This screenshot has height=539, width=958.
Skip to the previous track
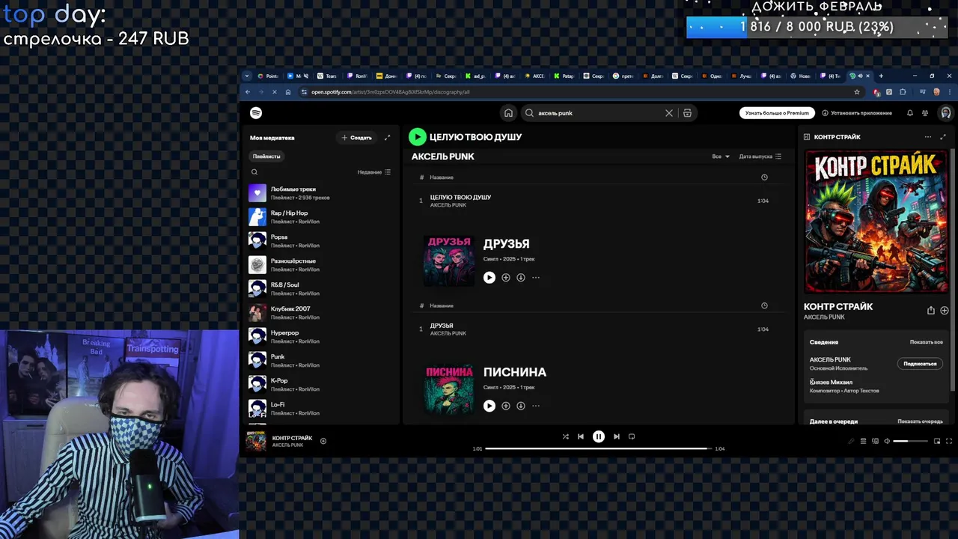tap(581, 436)
